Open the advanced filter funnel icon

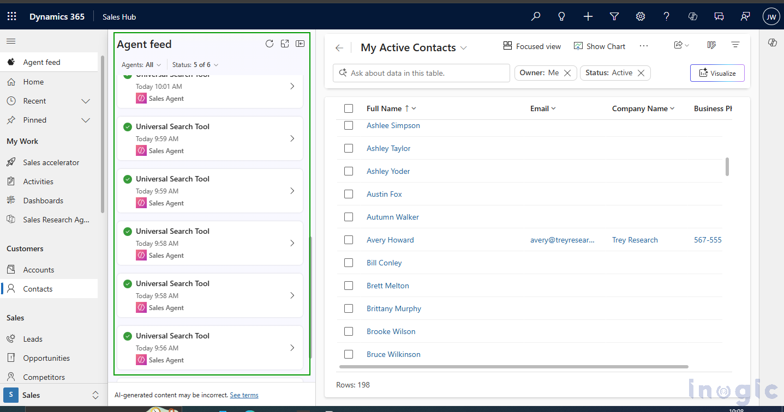(x=614, y=16)
